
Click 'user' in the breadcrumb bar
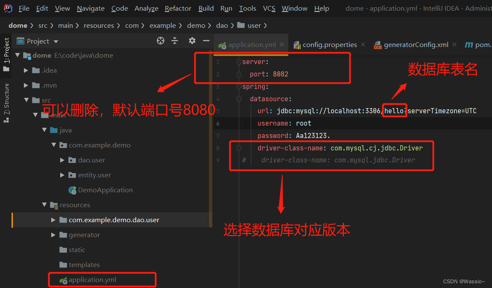(x=254, y=25)
